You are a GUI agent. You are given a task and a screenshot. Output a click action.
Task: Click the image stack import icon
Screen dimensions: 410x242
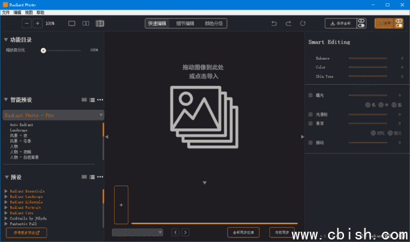(204, 117)
